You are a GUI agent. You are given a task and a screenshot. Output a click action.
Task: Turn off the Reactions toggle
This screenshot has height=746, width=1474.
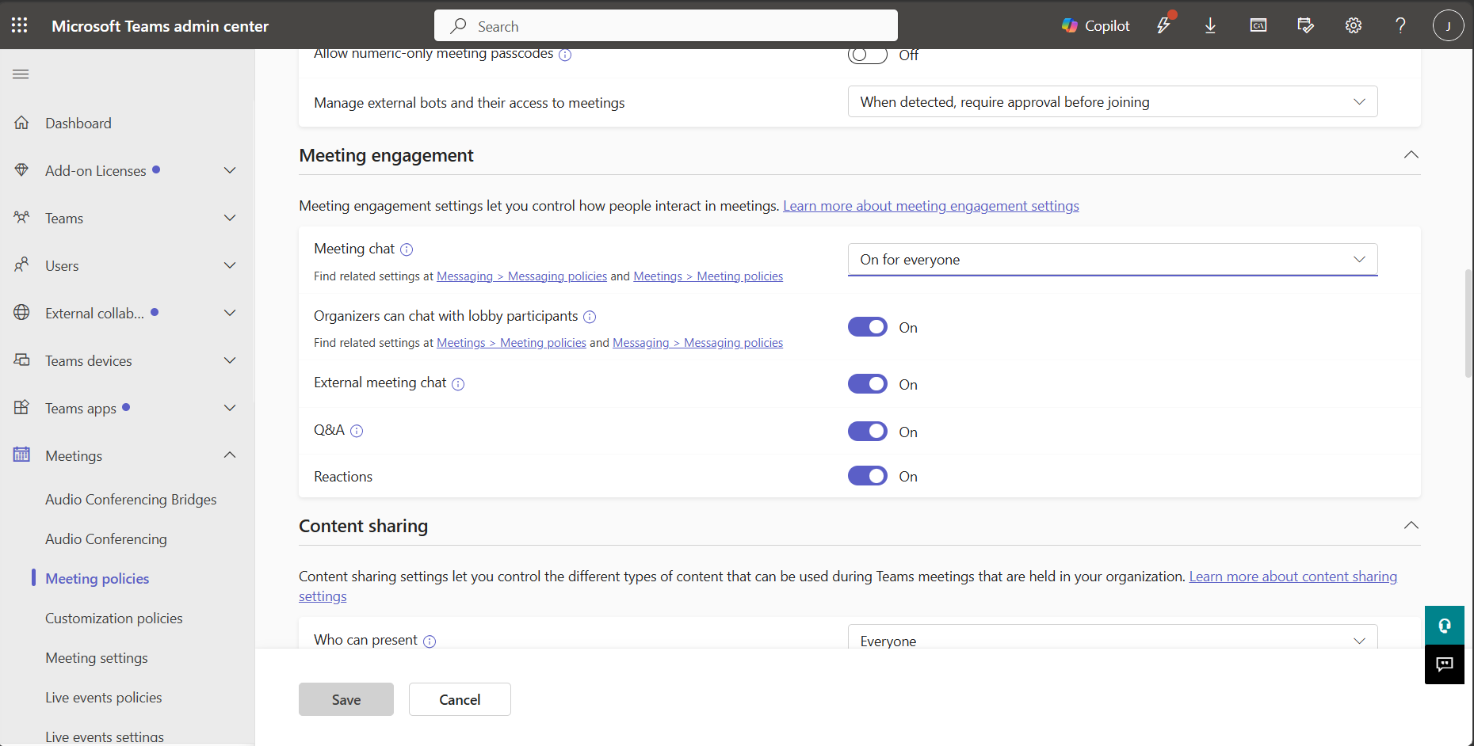point(867,476)
